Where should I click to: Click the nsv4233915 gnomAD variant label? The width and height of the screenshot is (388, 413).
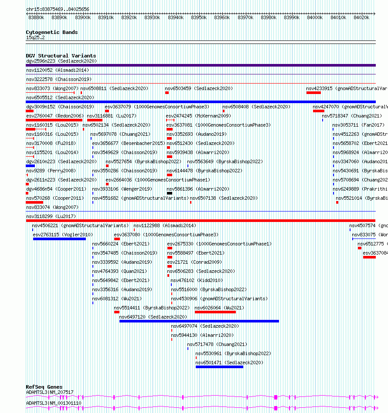tap(347, 88)
